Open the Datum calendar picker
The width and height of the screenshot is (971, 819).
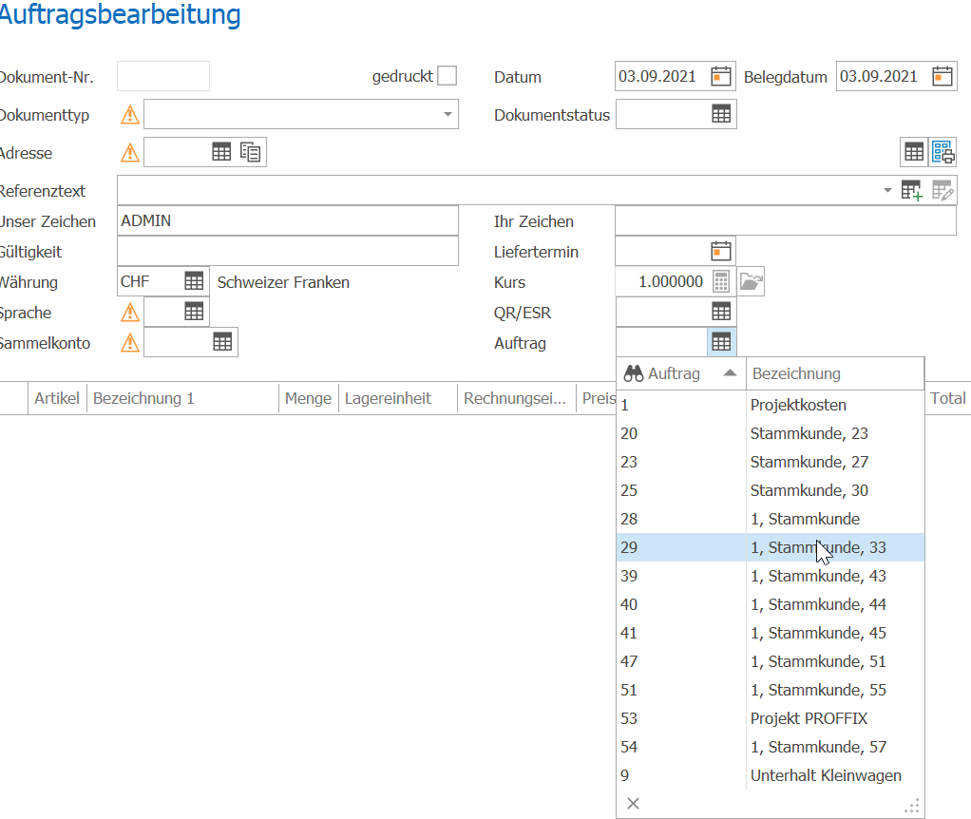pos(721,76)
